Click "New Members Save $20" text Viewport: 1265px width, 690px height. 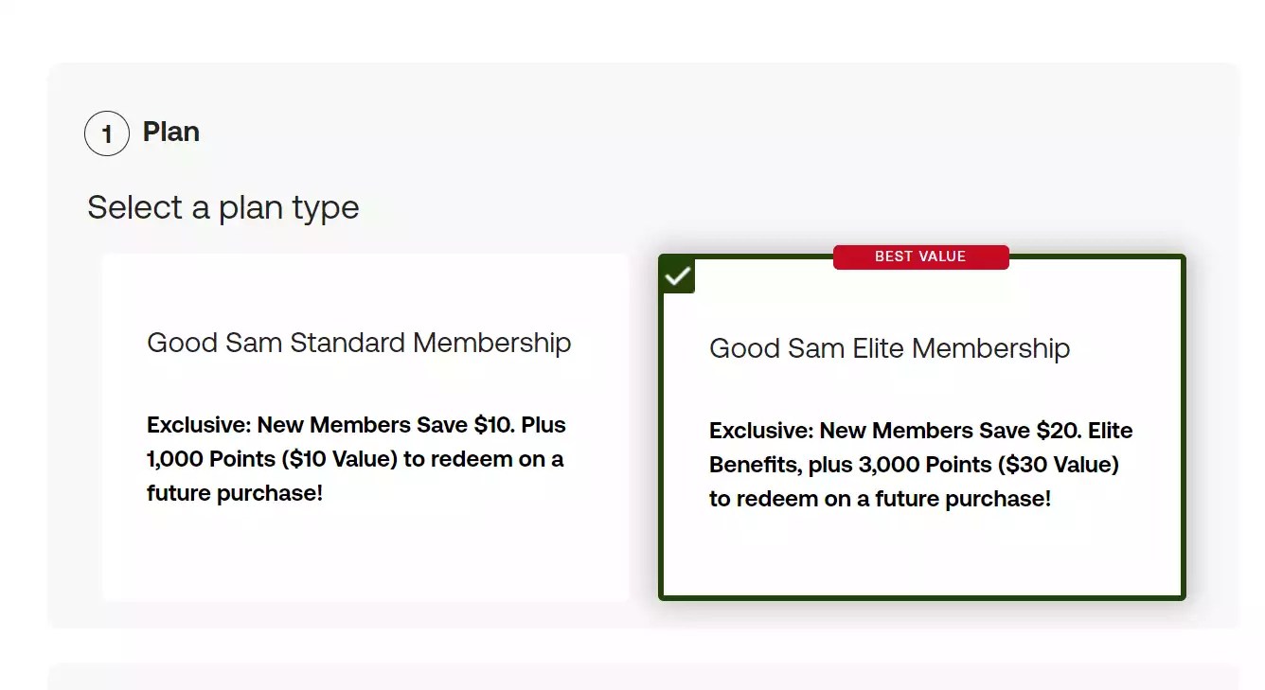(x=949, y=431)
